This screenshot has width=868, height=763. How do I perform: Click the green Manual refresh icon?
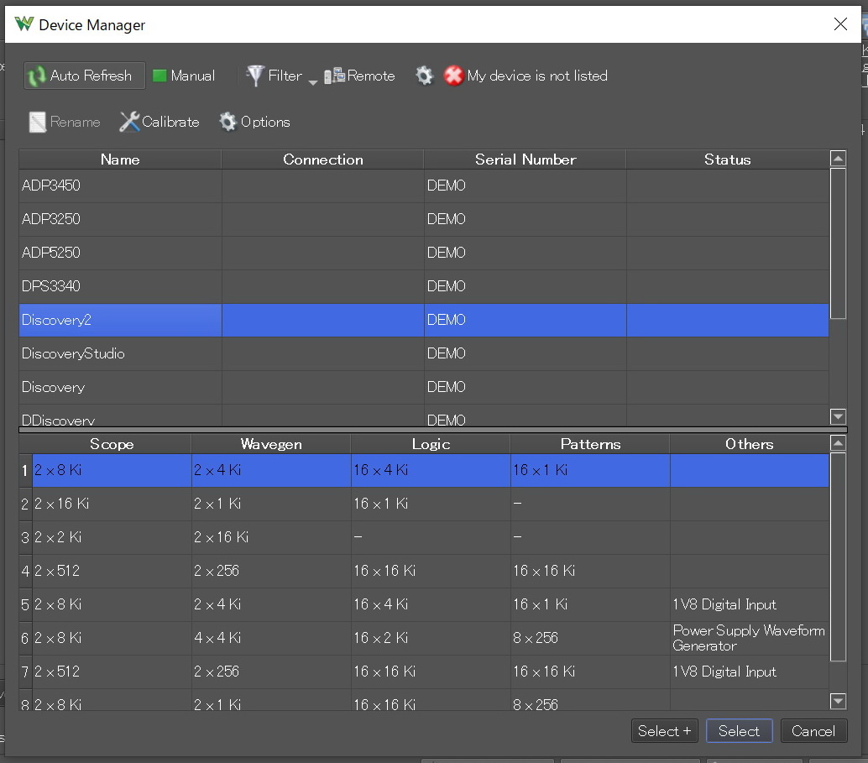[x=159, y=76]
